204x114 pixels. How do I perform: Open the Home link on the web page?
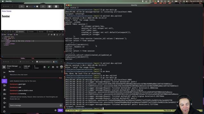coord(4,11)
